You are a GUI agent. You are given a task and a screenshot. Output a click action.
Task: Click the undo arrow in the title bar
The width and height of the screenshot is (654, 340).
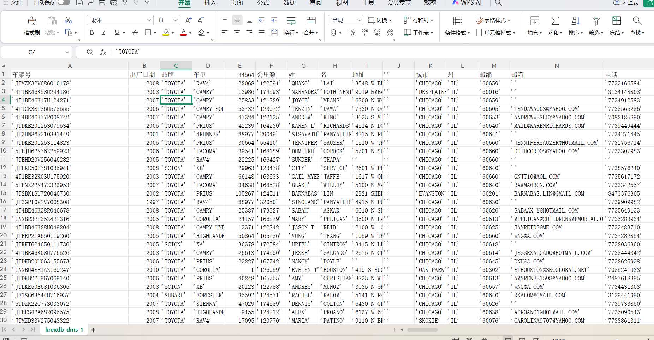point(125,2)
